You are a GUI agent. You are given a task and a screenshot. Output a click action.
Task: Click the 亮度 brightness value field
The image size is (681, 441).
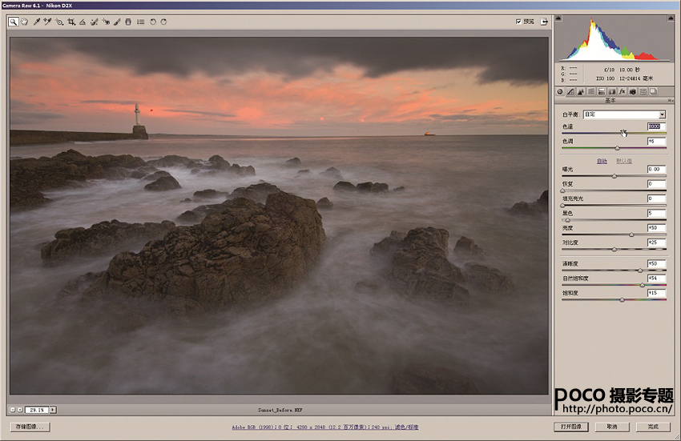pyautogui.click(x=656, y=228)
